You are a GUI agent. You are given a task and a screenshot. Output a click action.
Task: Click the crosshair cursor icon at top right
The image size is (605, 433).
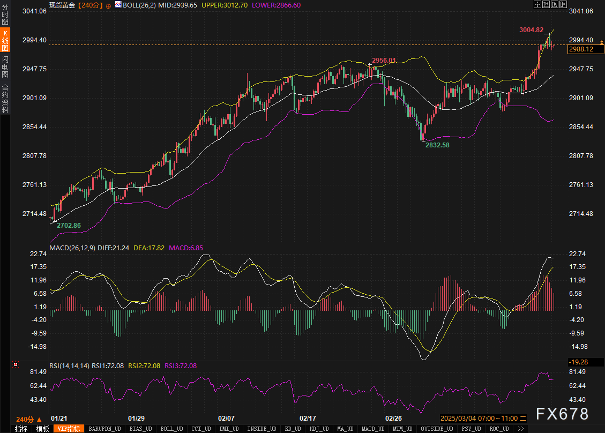click(537, 4)
